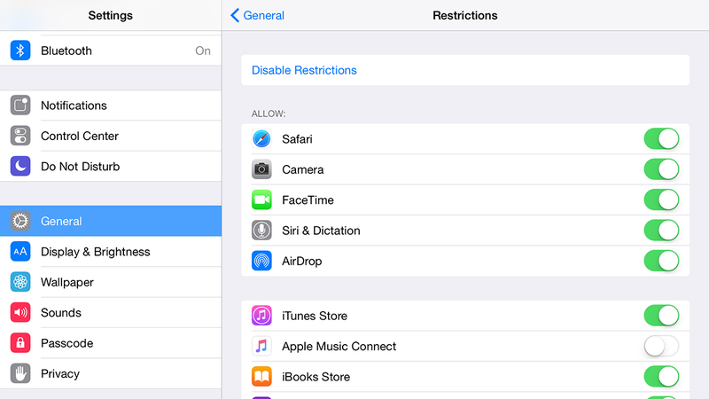Viewport: 709px width, 399px height.
Task: Toggle Siri & Dictation off
Action: click(661, 231)
